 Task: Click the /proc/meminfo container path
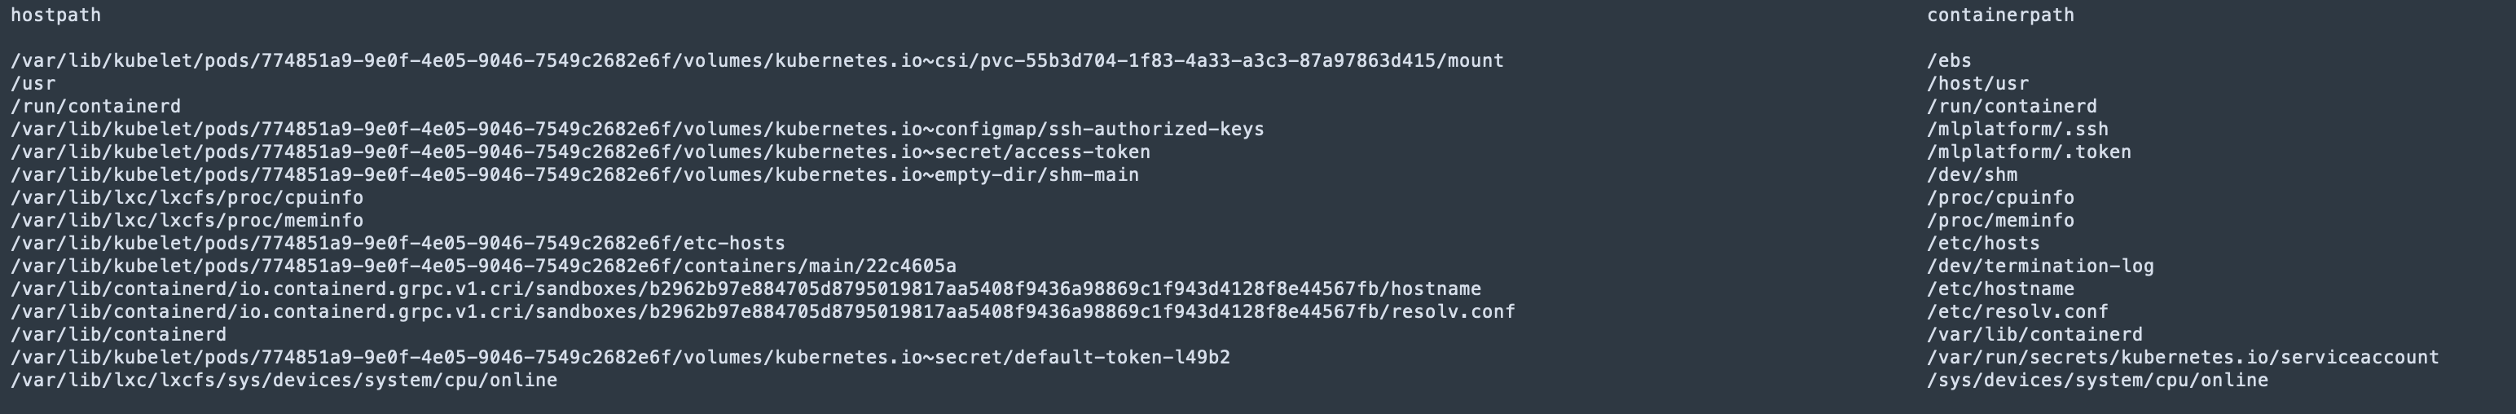(2000, 221)
